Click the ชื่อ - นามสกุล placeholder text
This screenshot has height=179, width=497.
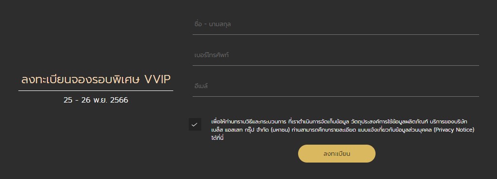[x=212, y=24]
